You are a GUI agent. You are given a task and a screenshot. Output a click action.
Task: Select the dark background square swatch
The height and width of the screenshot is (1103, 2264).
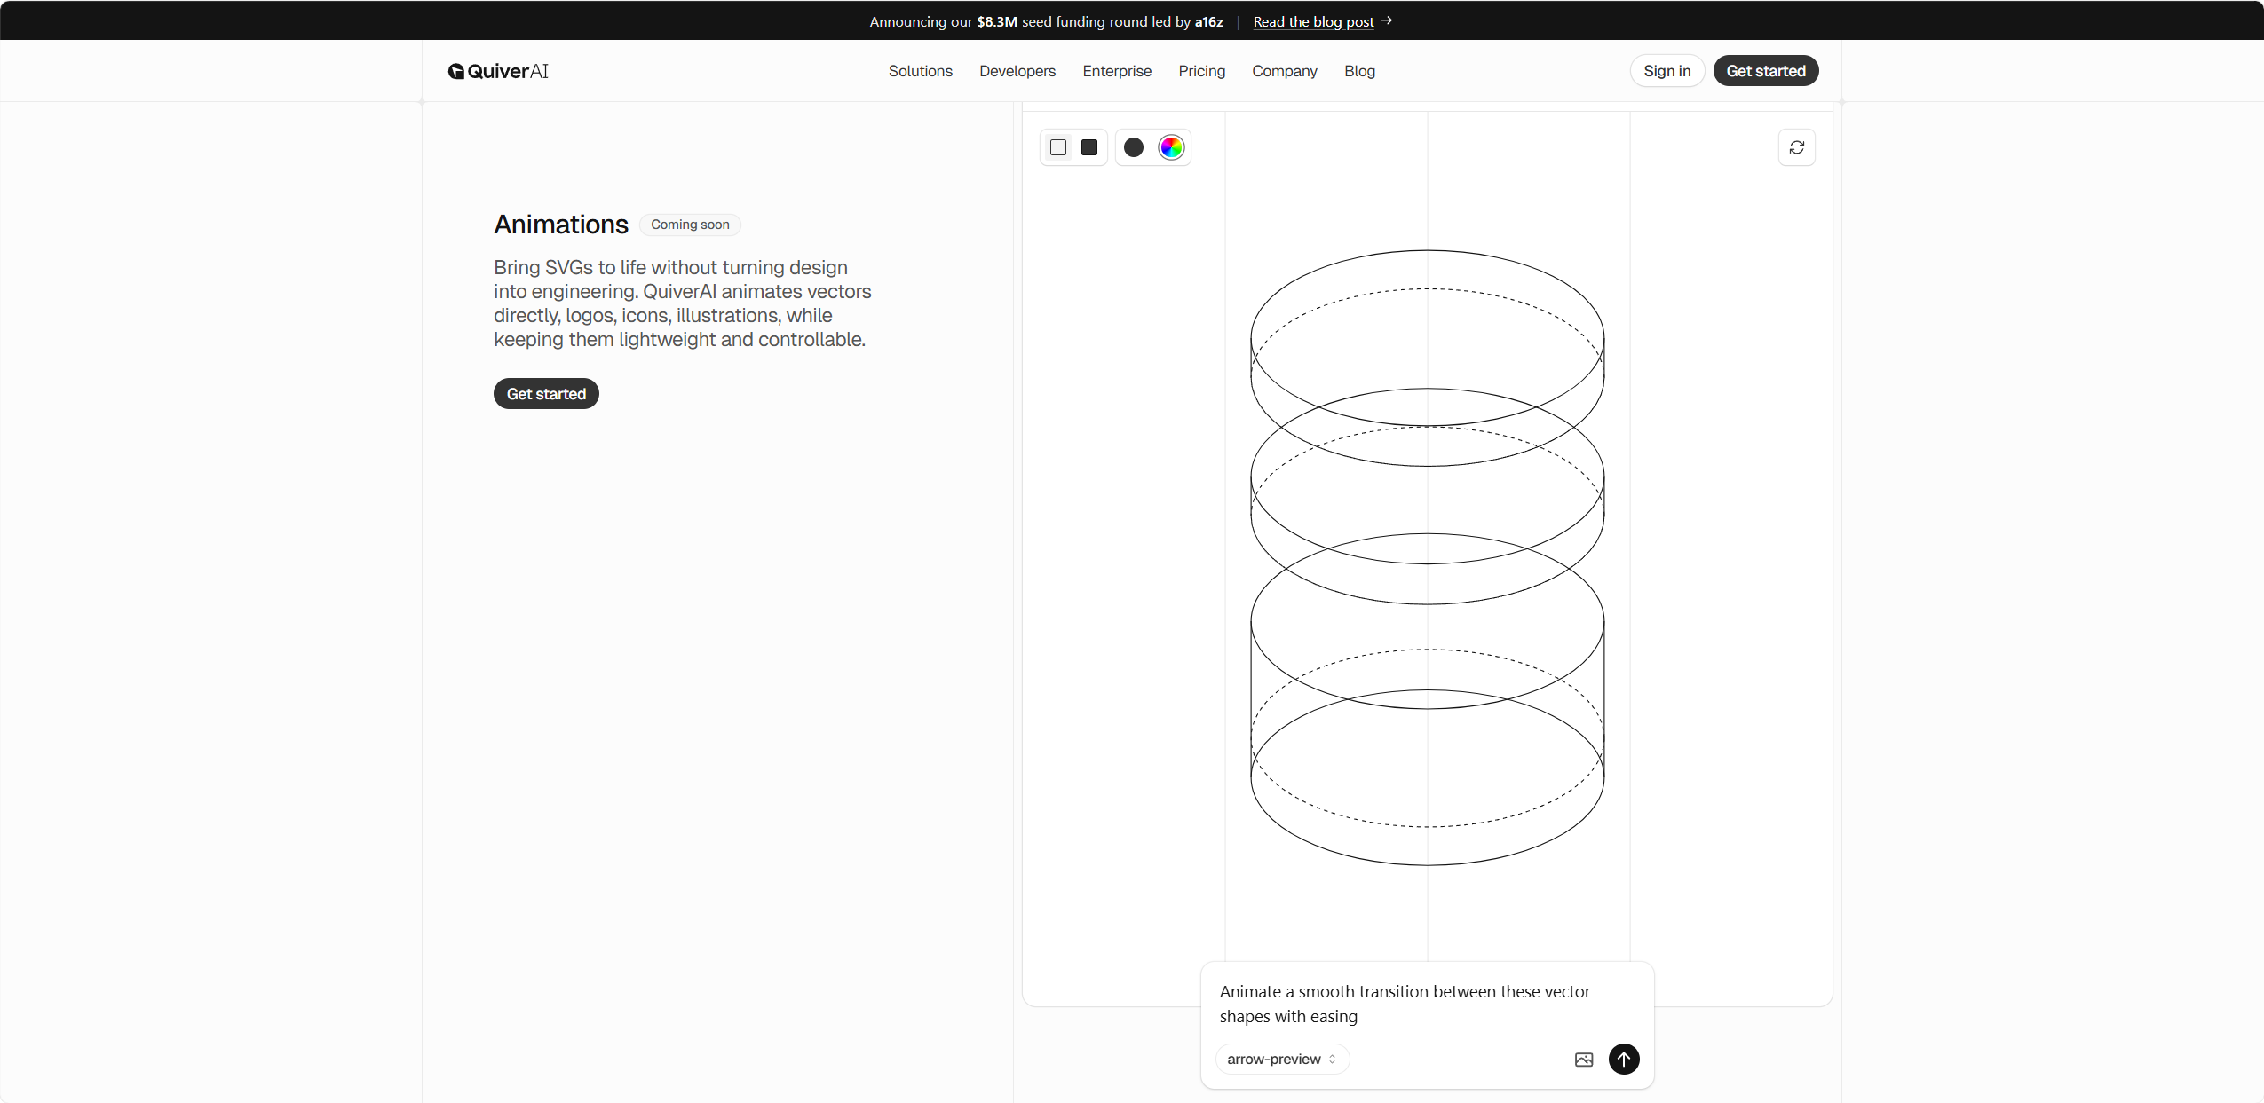coord(1089,147)
